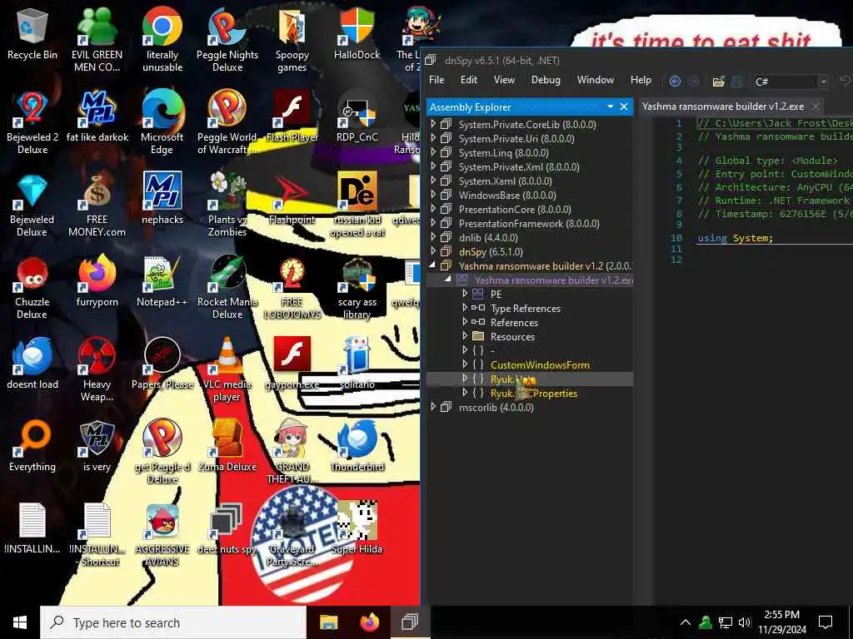The width and height of the screenshot is (853, 639).
Task: Click the taskbar search box
Action: (173, 622)
